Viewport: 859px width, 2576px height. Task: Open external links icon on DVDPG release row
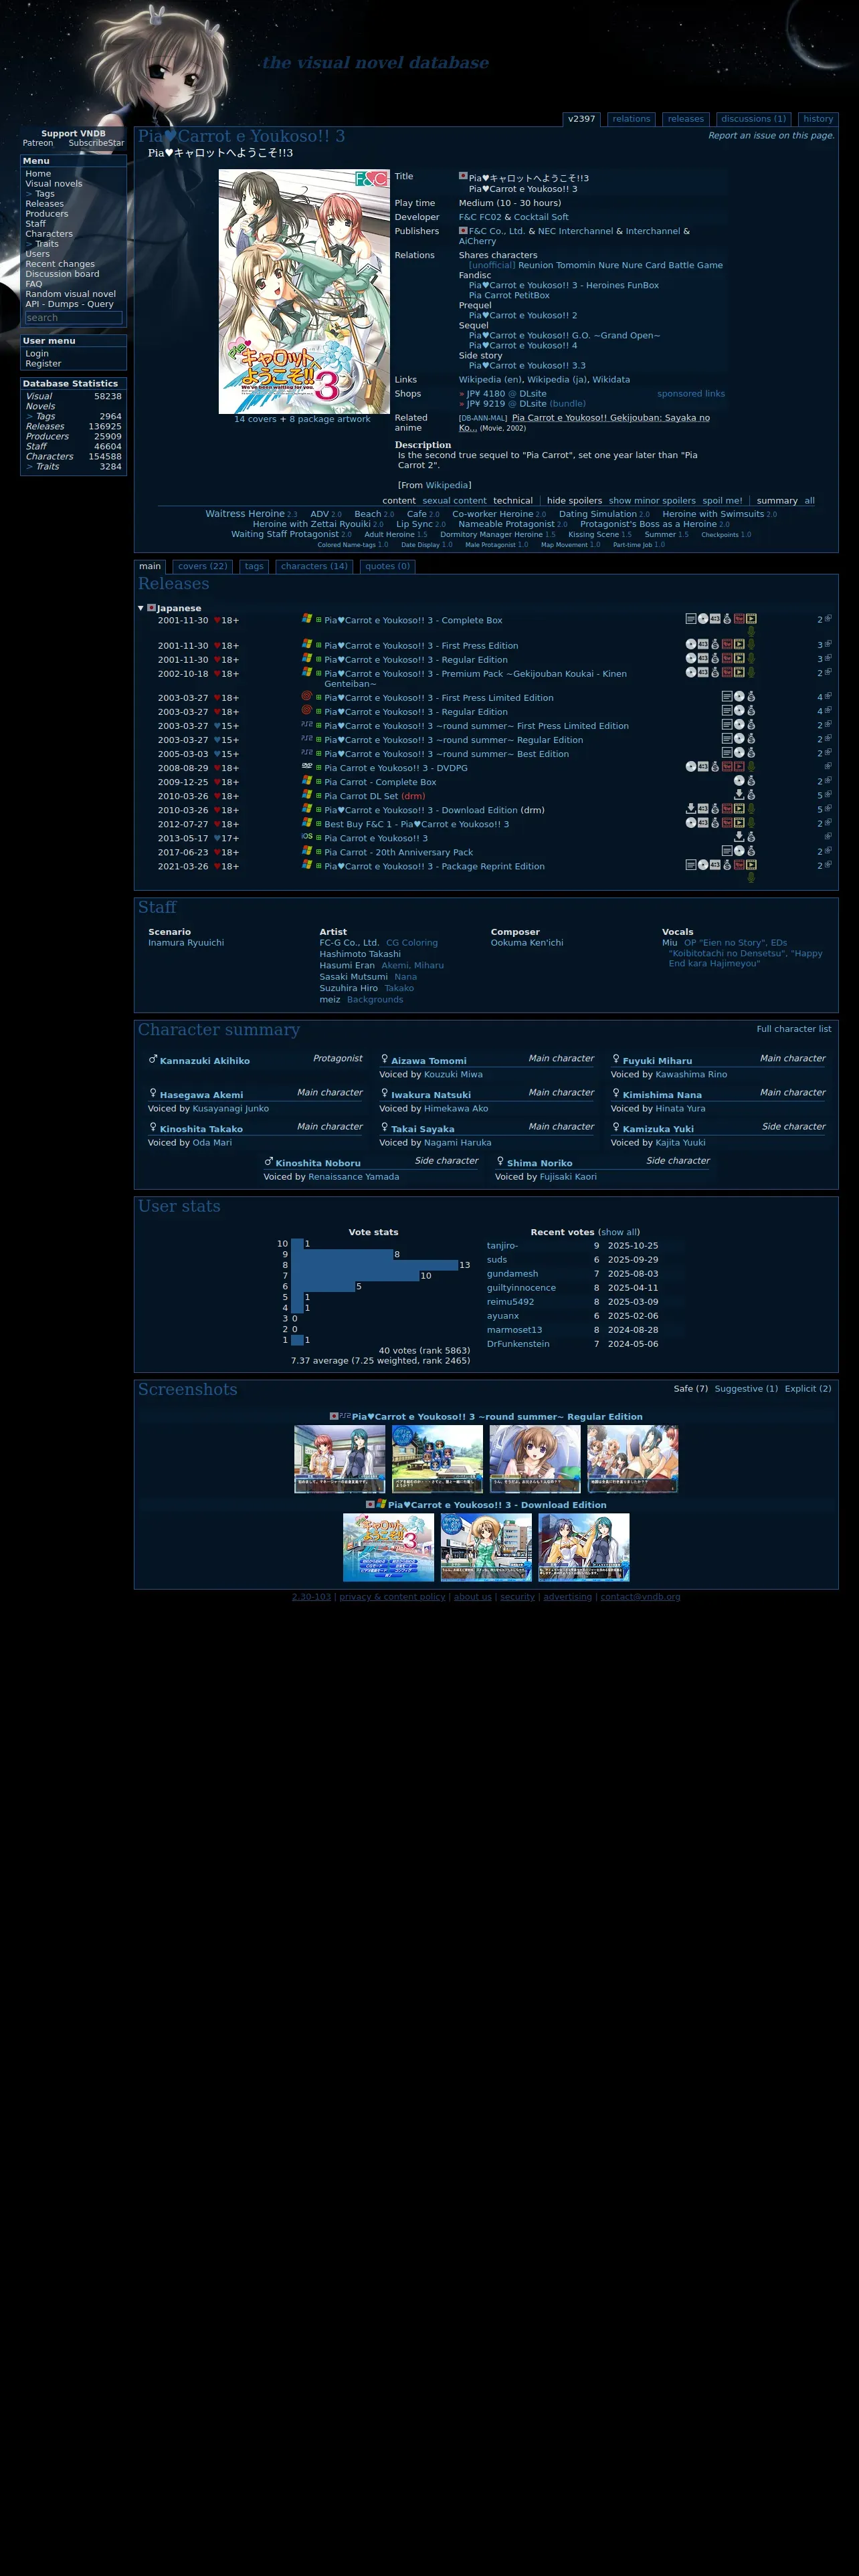[827, 767]
